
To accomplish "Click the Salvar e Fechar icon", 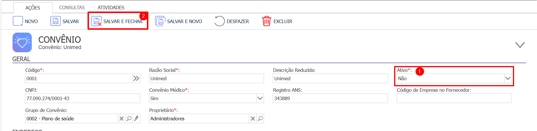I will pyautogui.click(x=97, y=21).
